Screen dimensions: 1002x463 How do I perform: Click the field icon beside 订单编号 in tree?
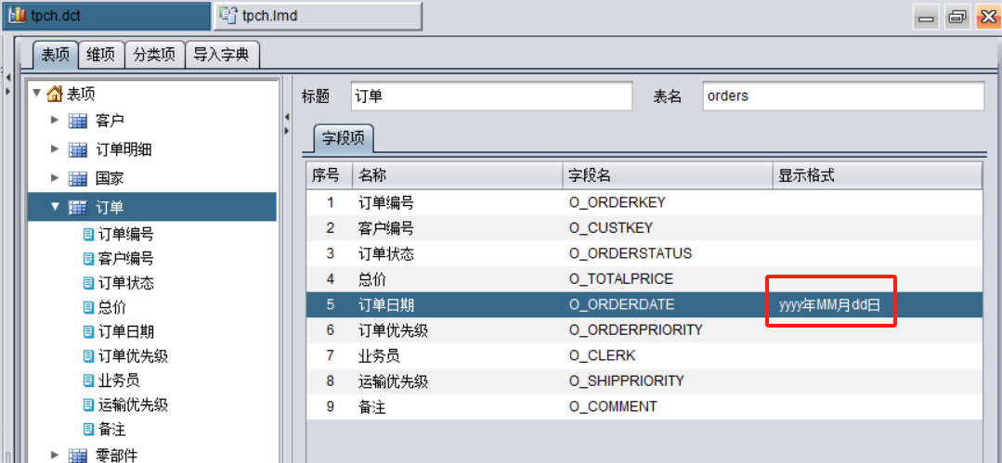point(89,235)
